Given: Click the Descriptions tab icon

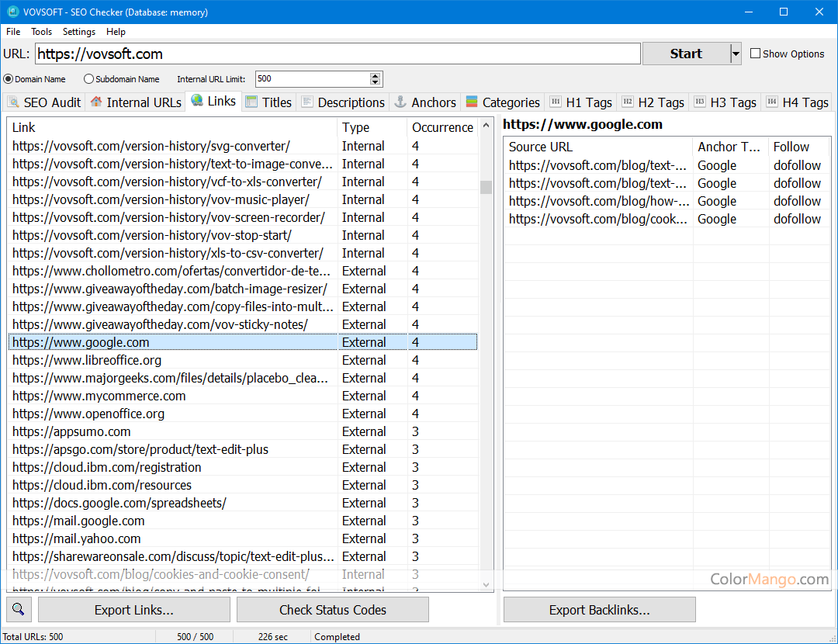Looking at the screenshot, I should tap(307, 102).
